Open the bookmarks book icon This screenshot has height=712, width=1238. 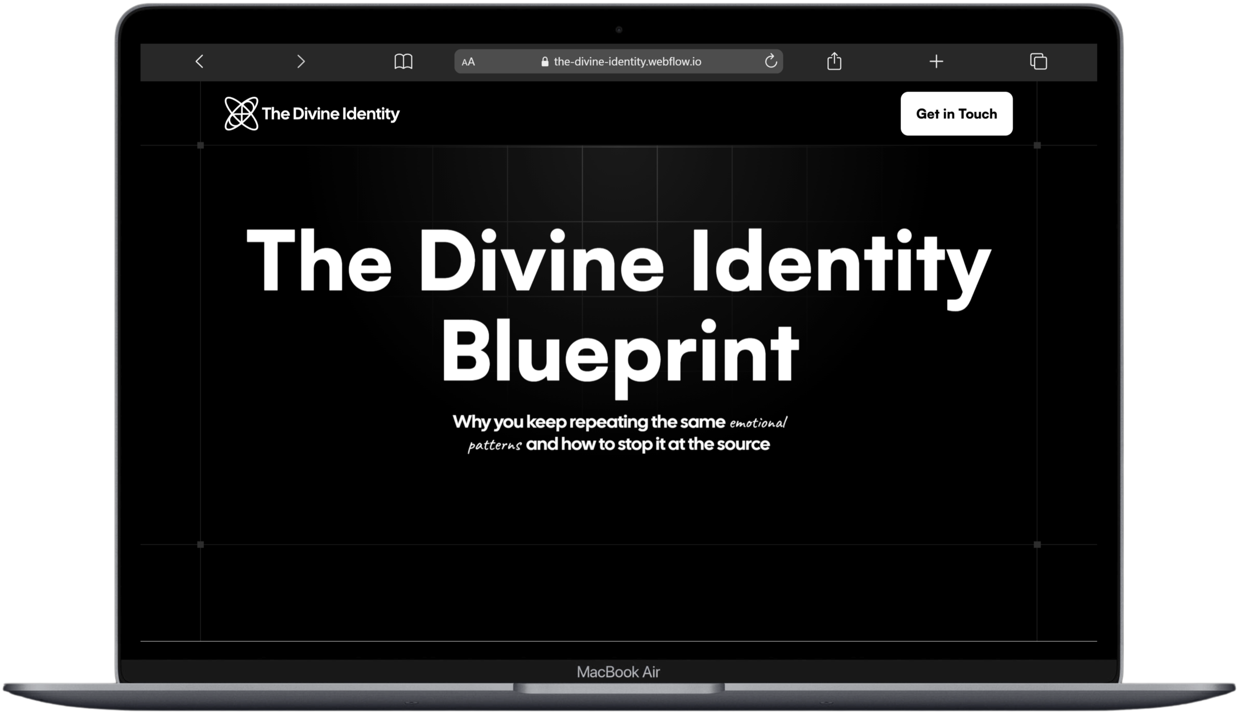pos(403,61)
